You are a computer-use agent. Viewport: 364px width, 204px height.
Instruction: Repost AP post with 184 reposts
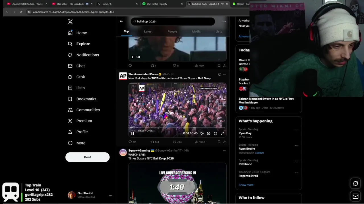pos(155,142)
